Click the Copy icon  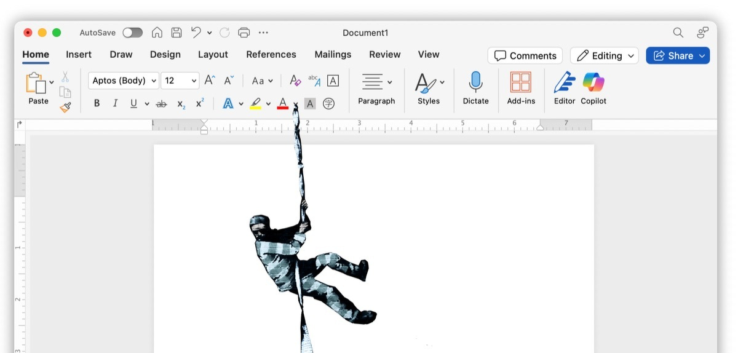point(65,92)
